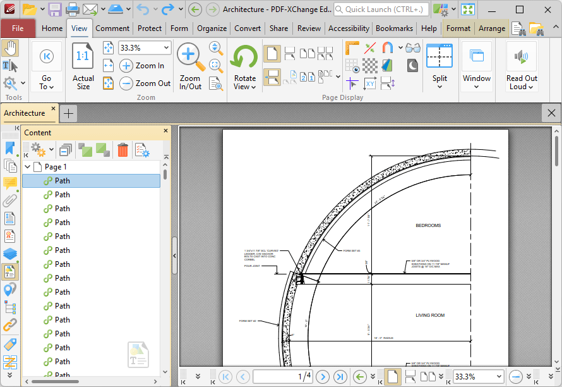Viewport: 562px width, 387px height.
Task: Select the Hand tool
Action: [10, 49]
